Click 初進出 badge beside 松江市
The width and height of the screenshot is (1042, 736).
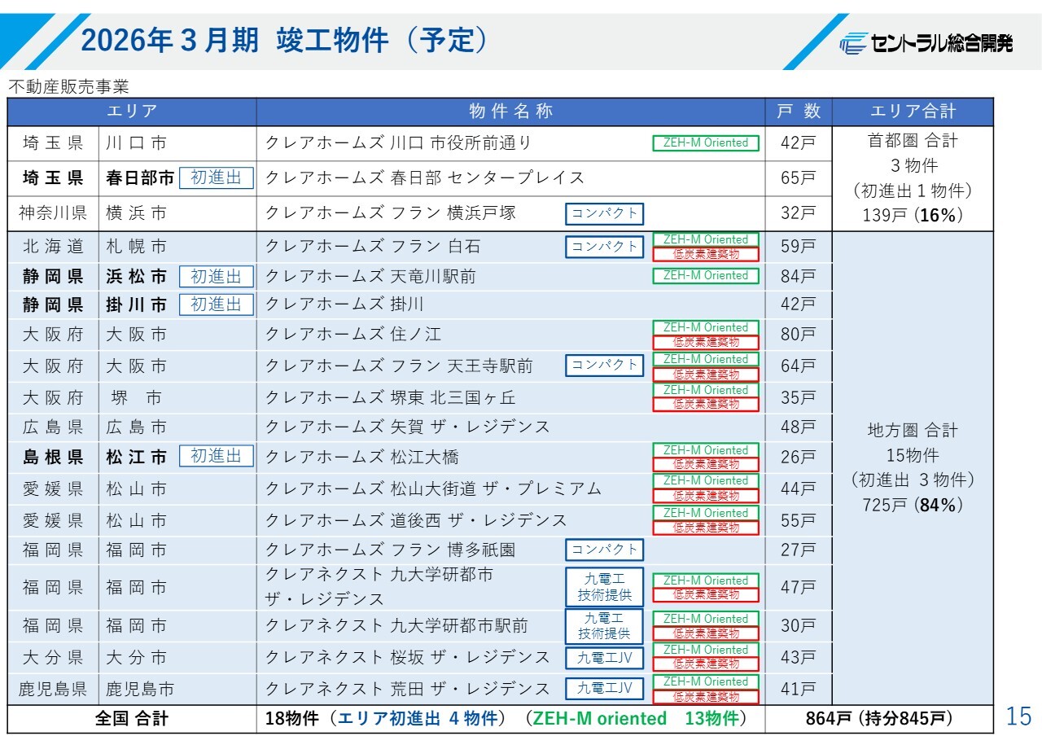(216, 457)
